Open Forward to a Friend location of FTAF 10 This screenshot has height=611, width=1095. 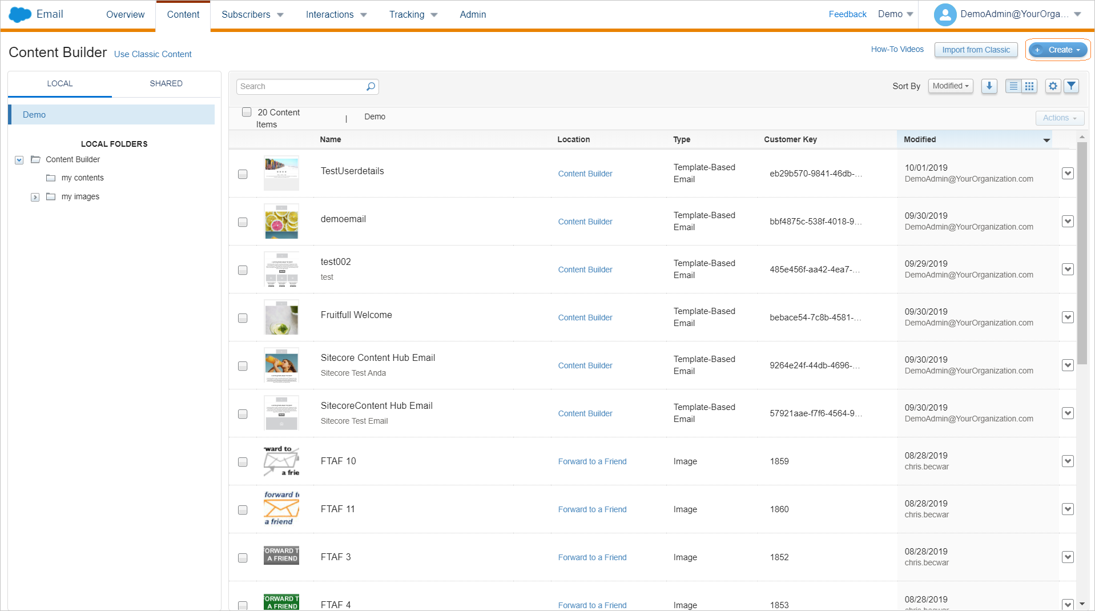[x=592, y=461]
